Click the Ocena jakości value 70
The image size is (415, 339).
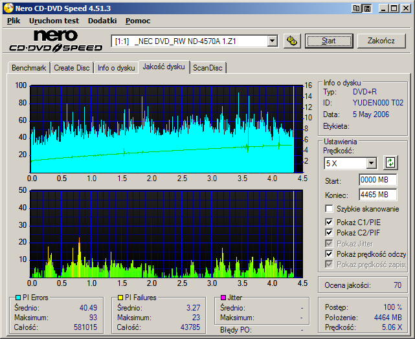pyautogui.click(x=398, y=285)
